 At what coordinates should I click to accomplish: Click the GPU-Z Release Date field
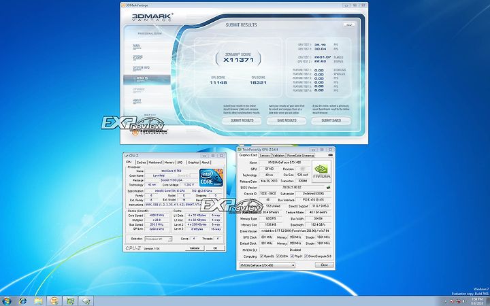(x=269, y=181)
